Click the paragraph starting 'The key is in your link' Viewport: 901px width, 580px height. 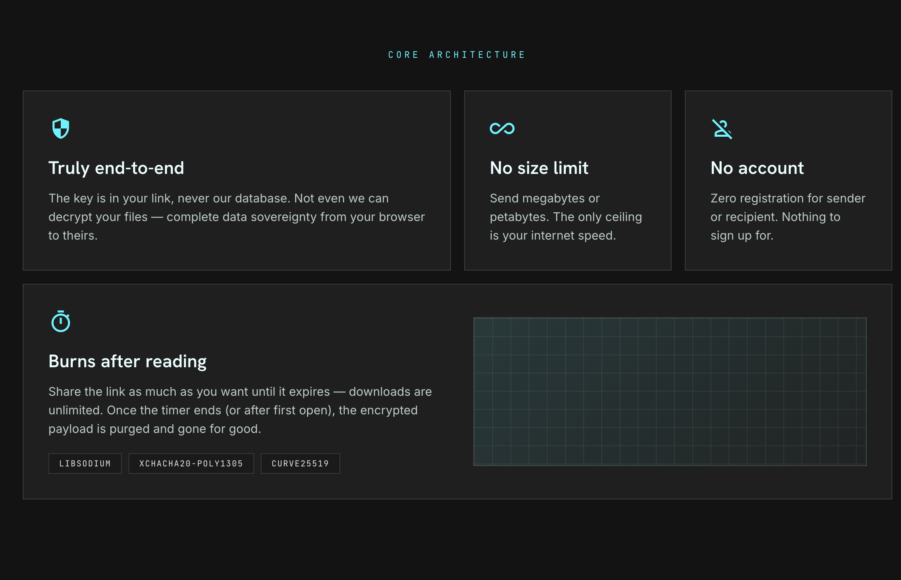click(x=236, y=217)
